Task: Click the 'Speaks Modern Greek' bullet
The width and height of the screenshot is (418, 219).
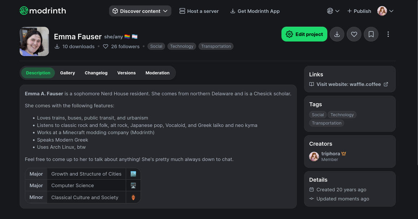Action: tap(63, 140)
